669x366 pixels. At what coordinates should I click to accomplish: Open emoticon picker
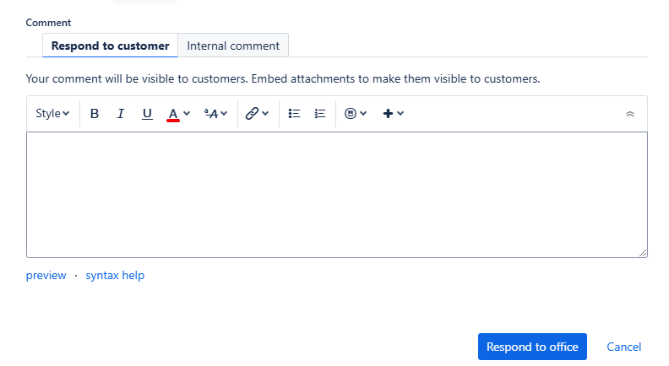click(351, 114)
